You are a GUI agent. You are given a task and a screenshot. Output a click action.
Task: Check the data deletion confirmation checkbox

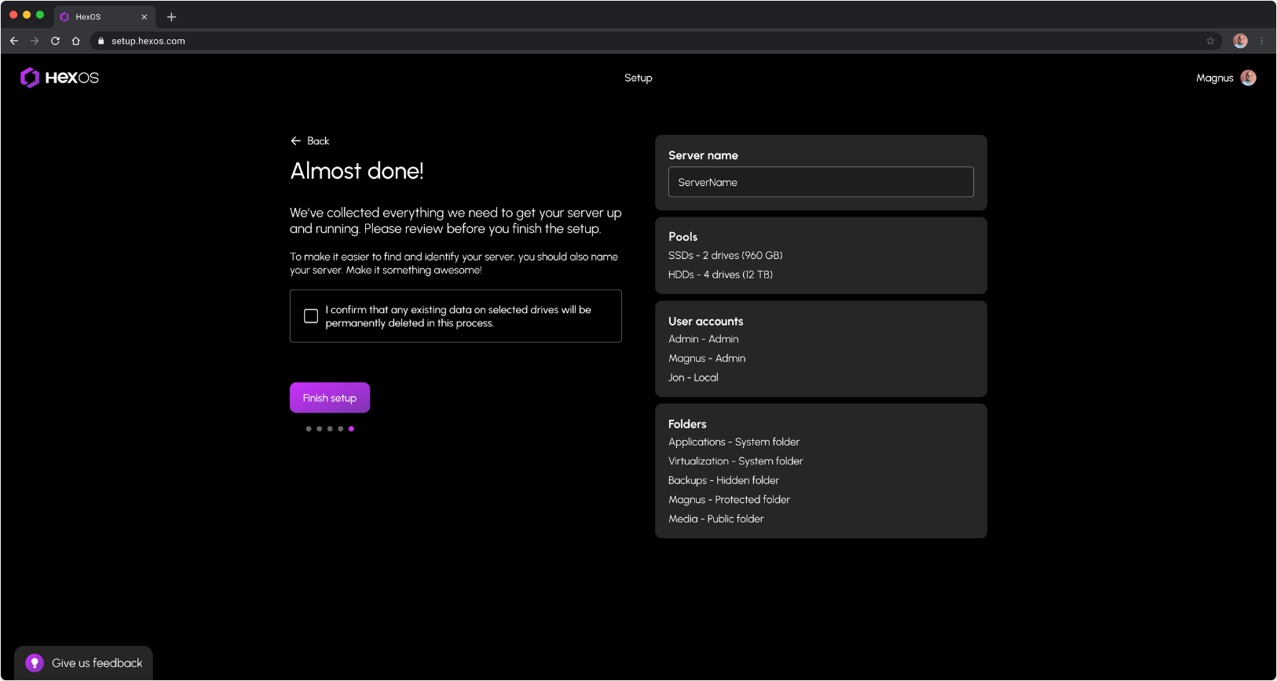point(311,316)
